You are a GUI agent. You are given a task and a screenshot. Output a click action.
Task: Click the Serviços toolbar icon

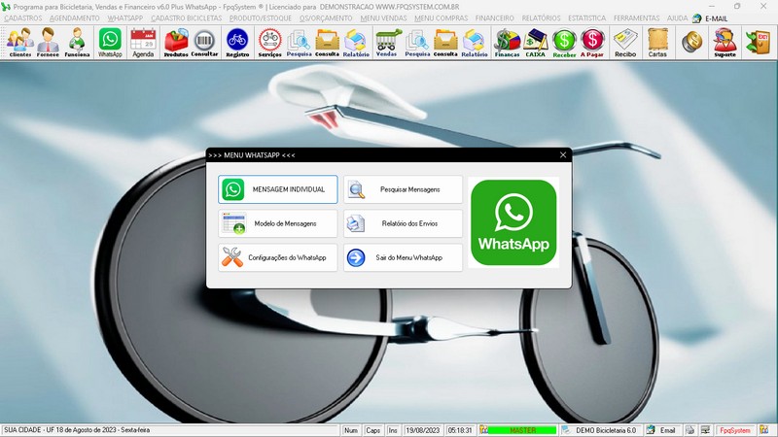click(x=270, y=42)
